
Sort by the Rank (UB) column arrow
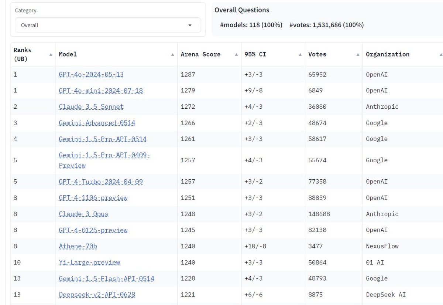tap(51, 55)
